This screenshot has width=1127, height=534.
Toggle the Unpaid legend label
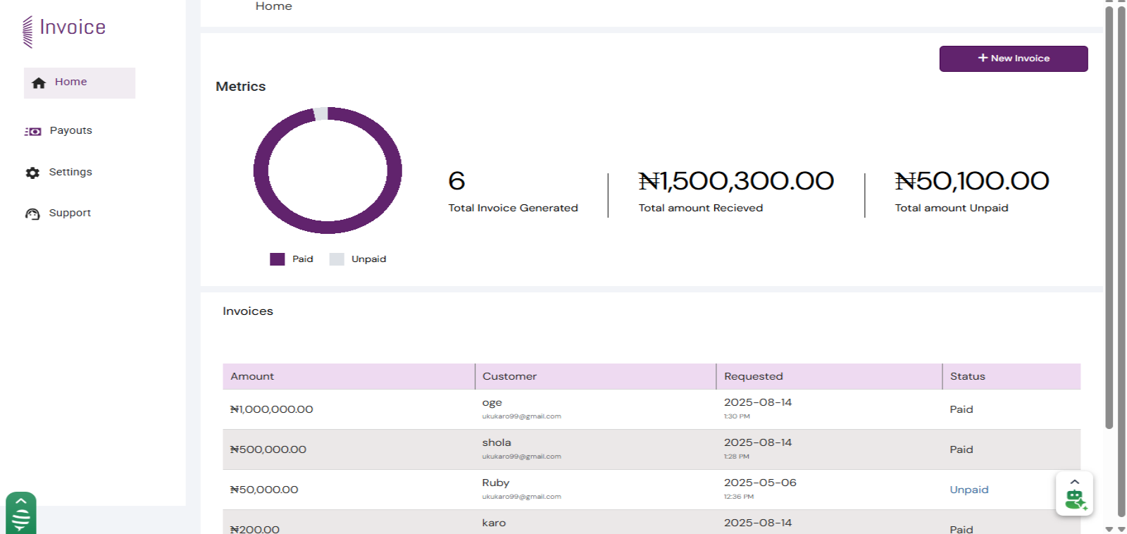pos(369,259)
